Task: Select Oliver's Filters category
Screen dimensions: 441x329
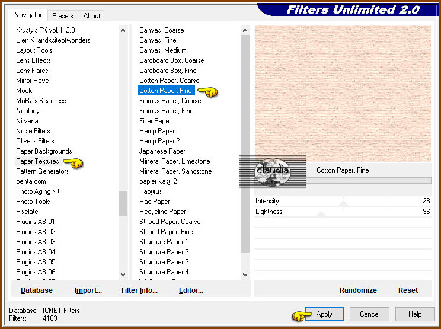Action: [x=35, y=141]
